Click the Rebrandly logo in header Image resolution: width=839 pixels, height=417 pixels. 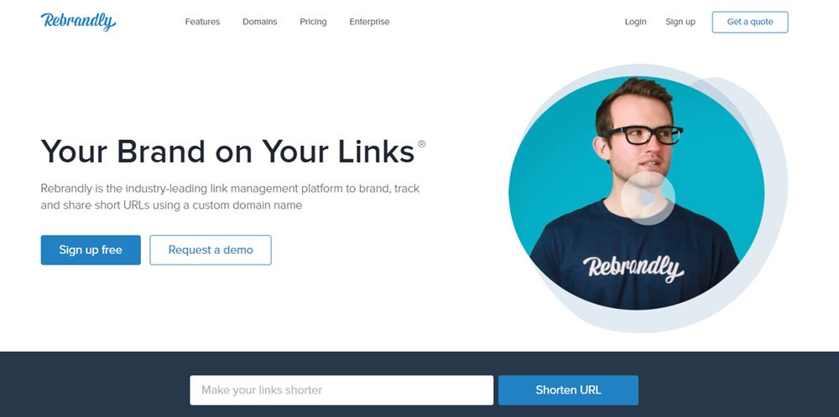pyautogui.click(x=78, y=22)
